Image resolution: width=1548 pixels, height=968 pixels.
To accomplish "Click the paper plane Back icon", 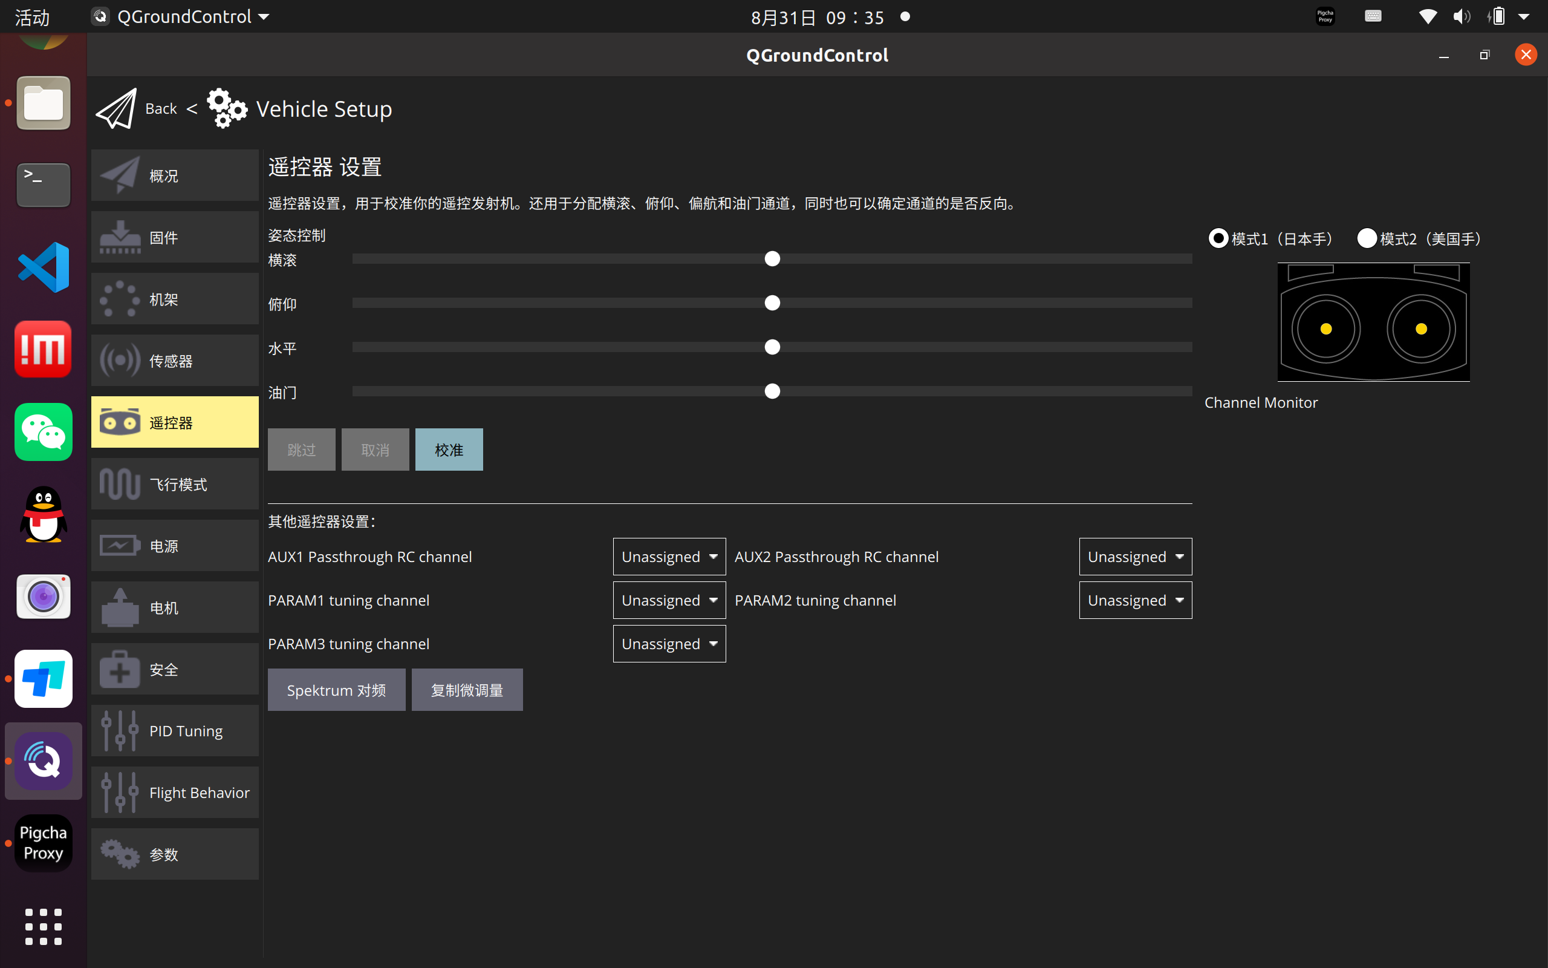I will click(117, 109).
